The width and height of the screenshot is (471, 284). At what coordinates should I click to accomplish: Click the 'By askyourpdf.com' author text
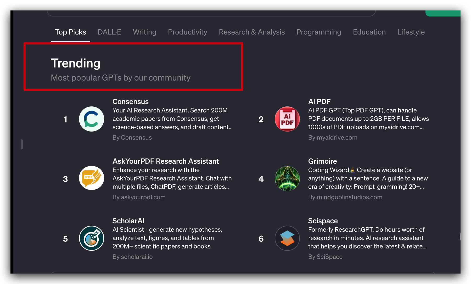(139, 197)
